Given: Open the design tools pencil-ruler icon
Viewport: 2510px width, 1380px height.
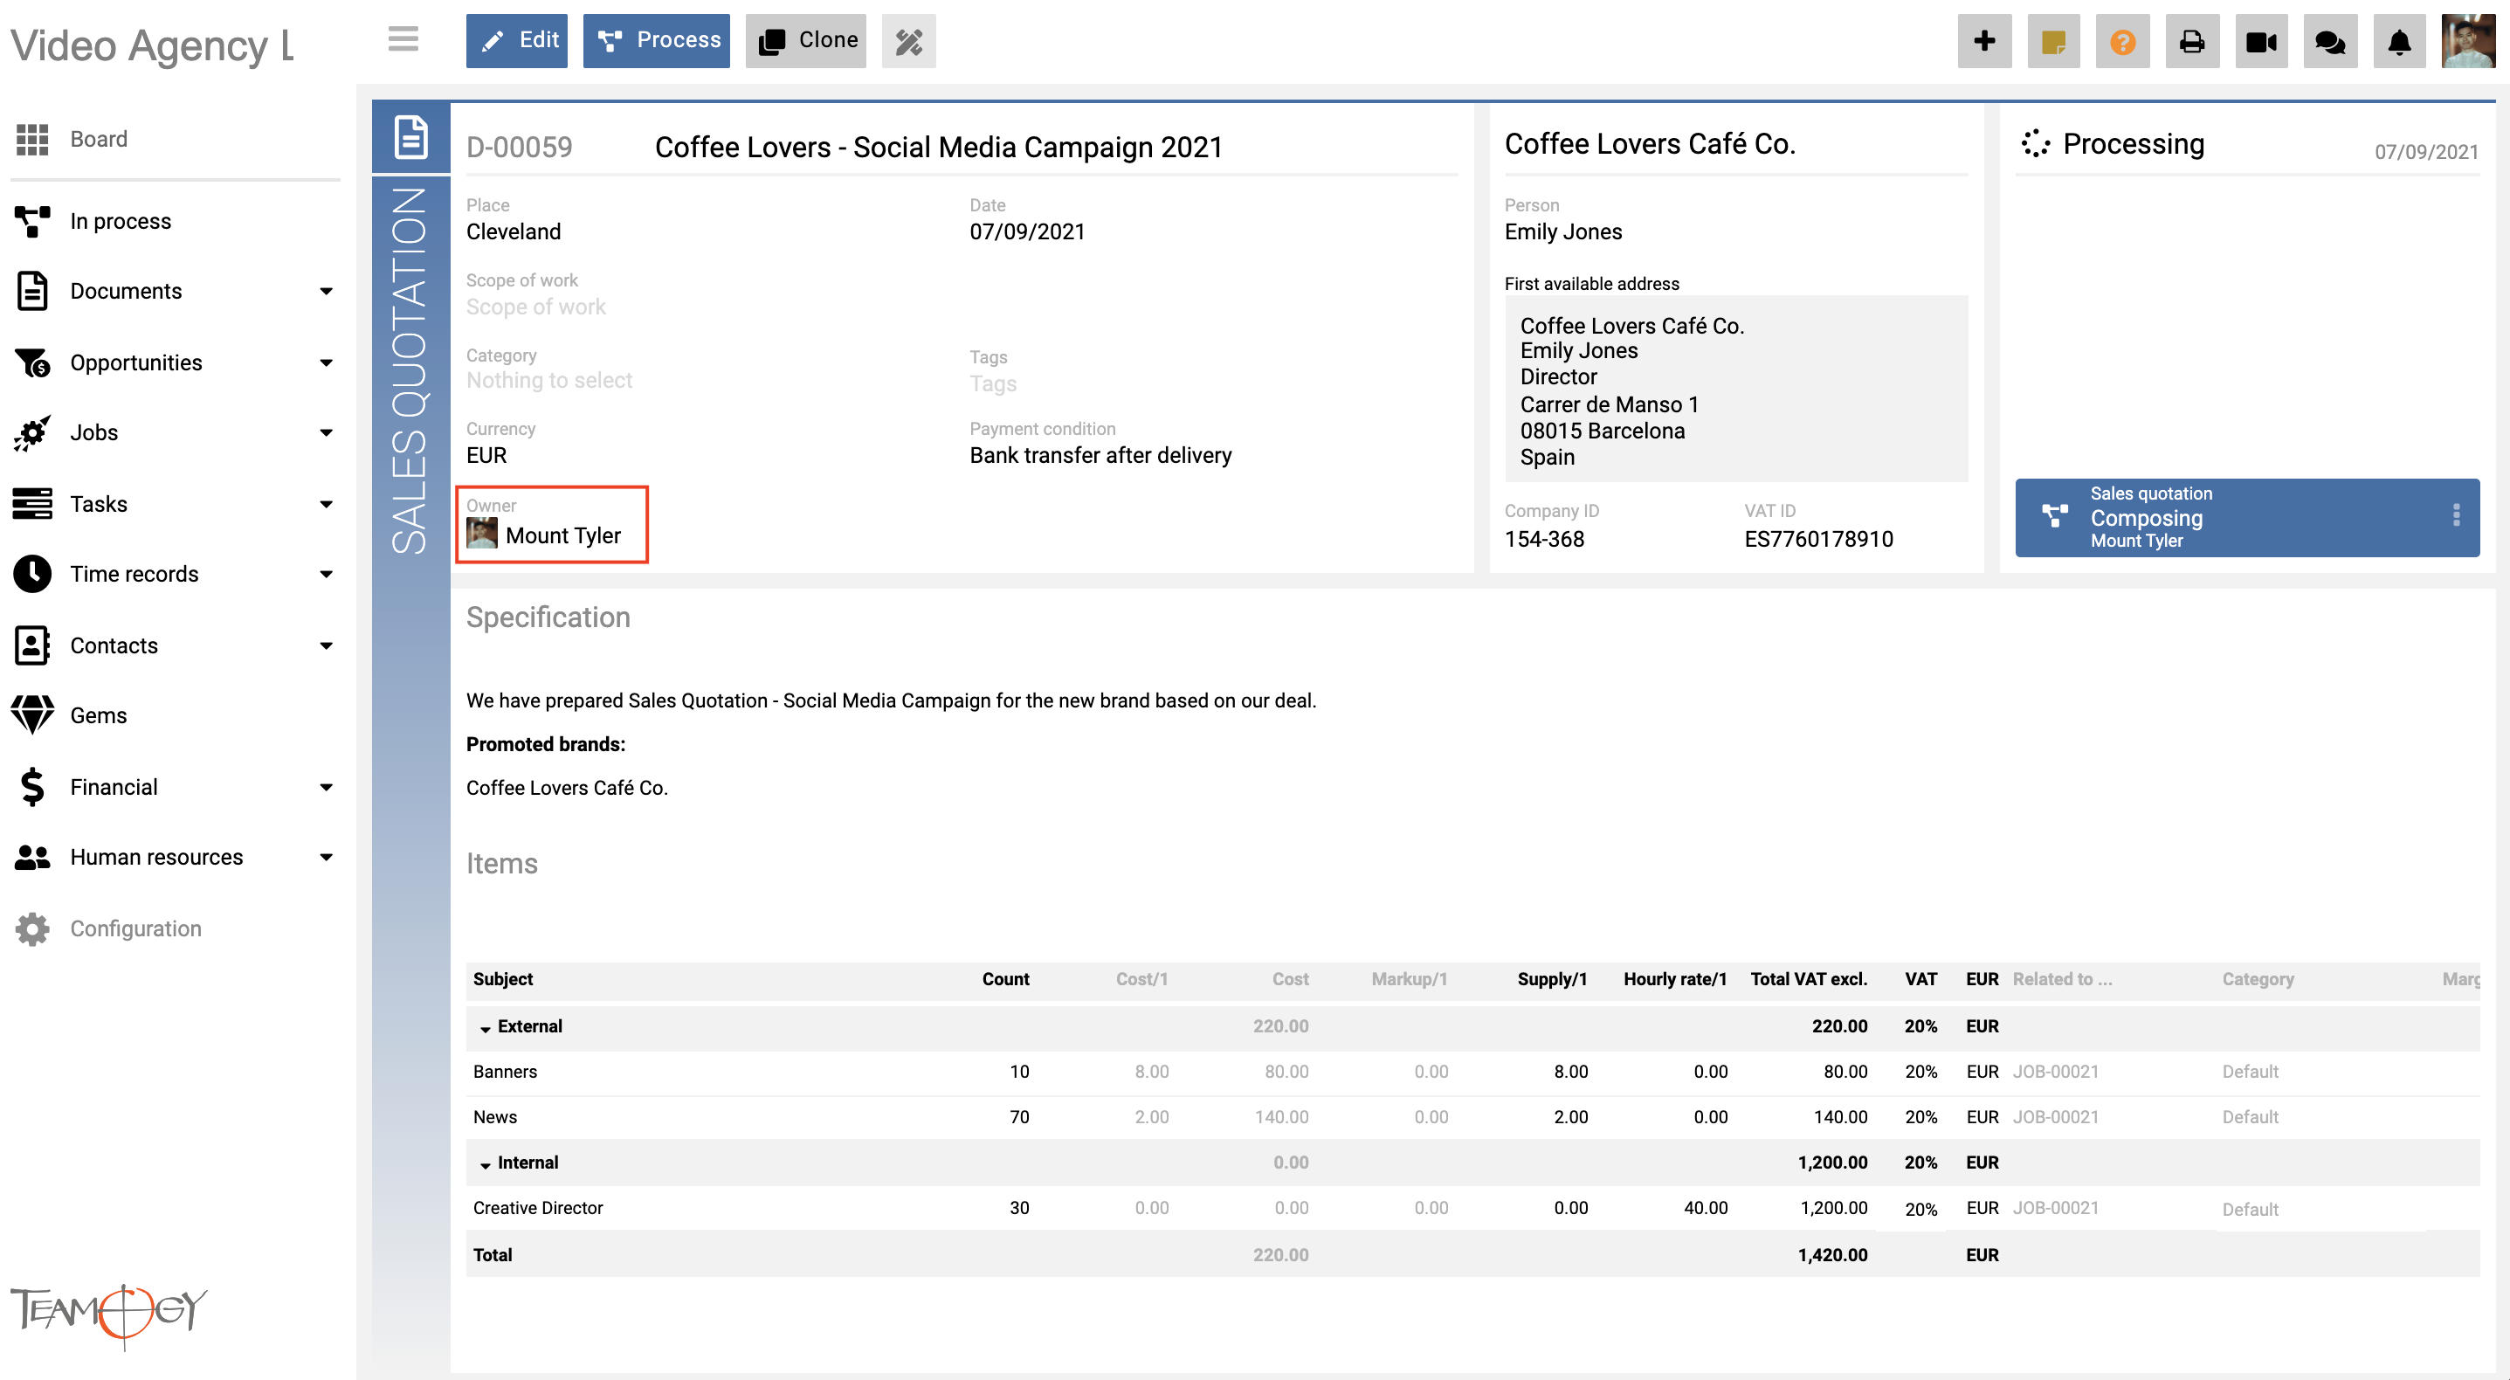Looking at the screenshot, I should [908, 41].
